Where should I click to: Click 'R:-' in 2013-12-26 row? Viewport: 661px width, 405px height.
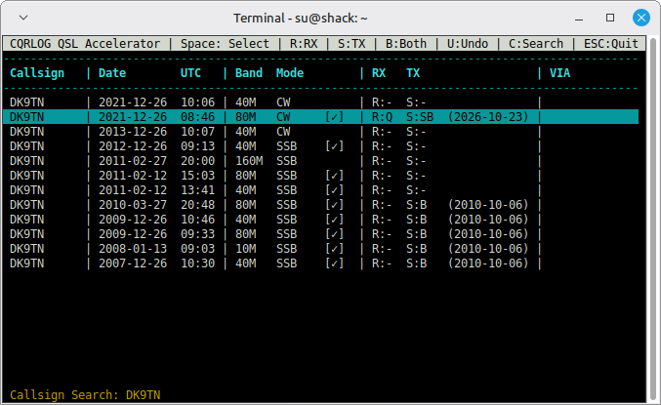[382, 132]
